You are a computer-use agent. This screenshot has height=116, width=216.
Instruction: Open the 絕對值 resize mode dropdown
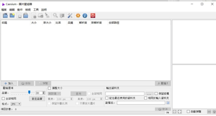click(54, 93)
